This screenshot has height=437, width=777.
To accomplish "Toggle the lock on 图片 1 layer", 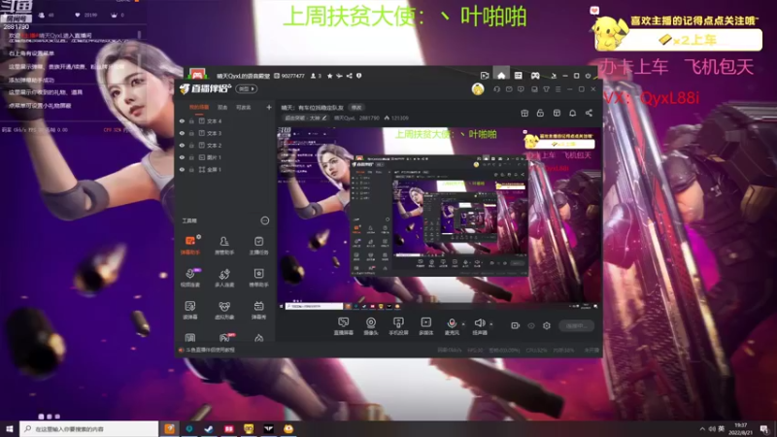I will pyautogui.click(x=191, y=157).
